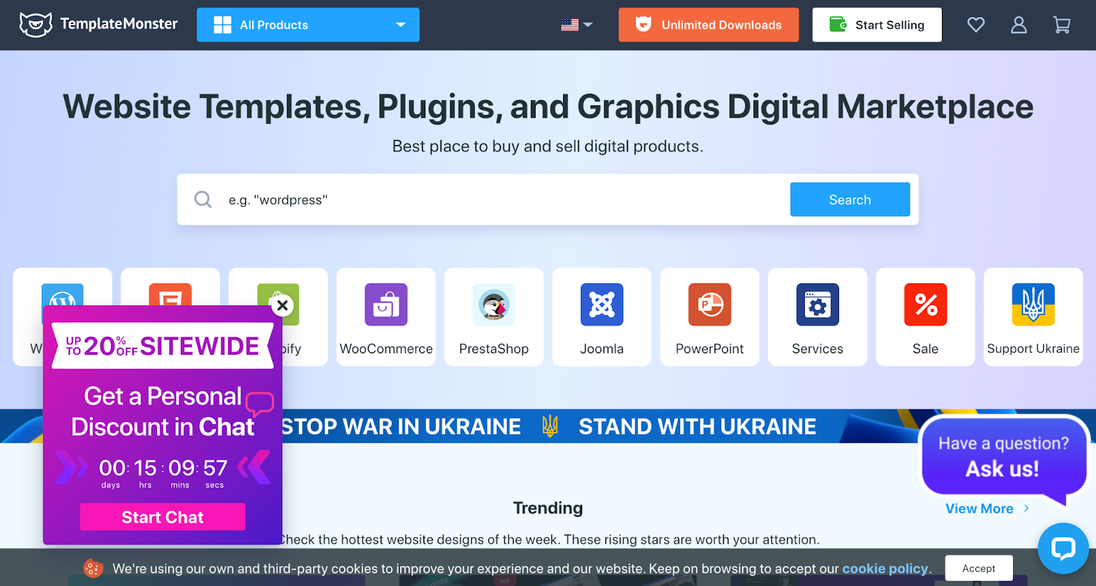The image size is (1096, 586).
Task: Click the WooCommerce label
Action: pyautogui.click(x=386, y=348)
